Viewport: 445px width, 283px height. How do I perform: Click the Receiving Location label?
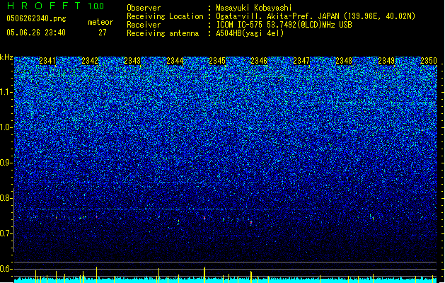[x=165, y=16]
